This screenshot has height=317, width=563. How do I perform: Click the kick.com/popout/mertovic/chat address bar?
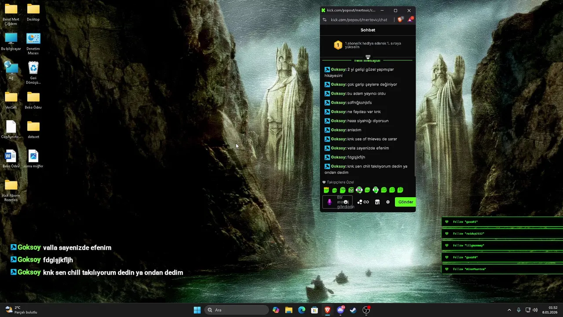coord(358,20)
